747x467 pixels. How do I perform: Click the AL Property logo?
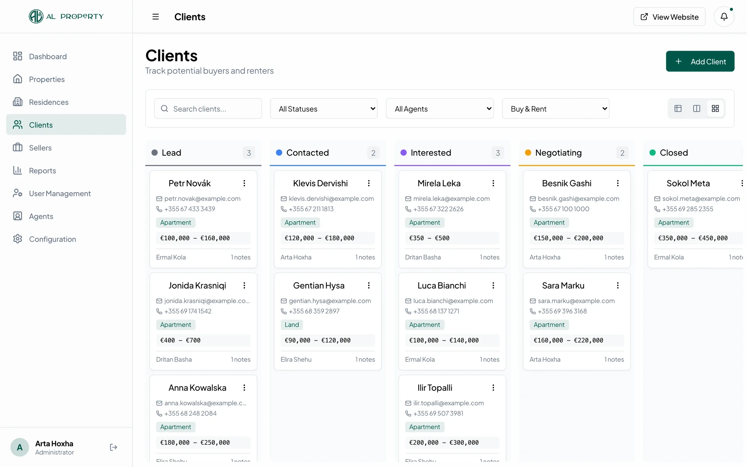point(66,16)
